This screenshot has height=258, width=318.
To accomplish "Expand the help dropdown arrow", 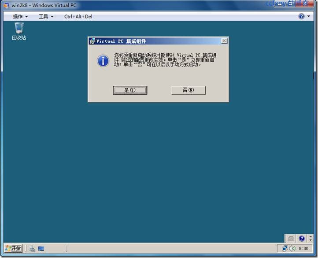I will coord(309,16).
